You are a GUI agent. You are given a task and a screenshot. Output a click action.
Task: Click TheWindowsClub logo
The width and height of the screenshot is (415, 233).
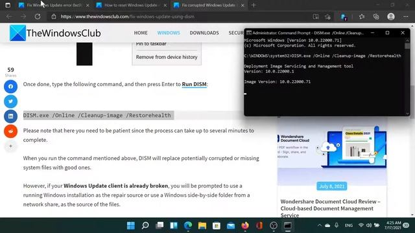pyautogui.click(x=55, y=33)
